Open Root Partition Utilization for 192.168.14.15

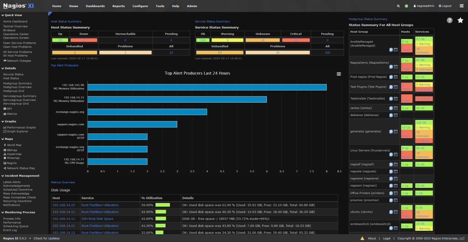(100, 205)
